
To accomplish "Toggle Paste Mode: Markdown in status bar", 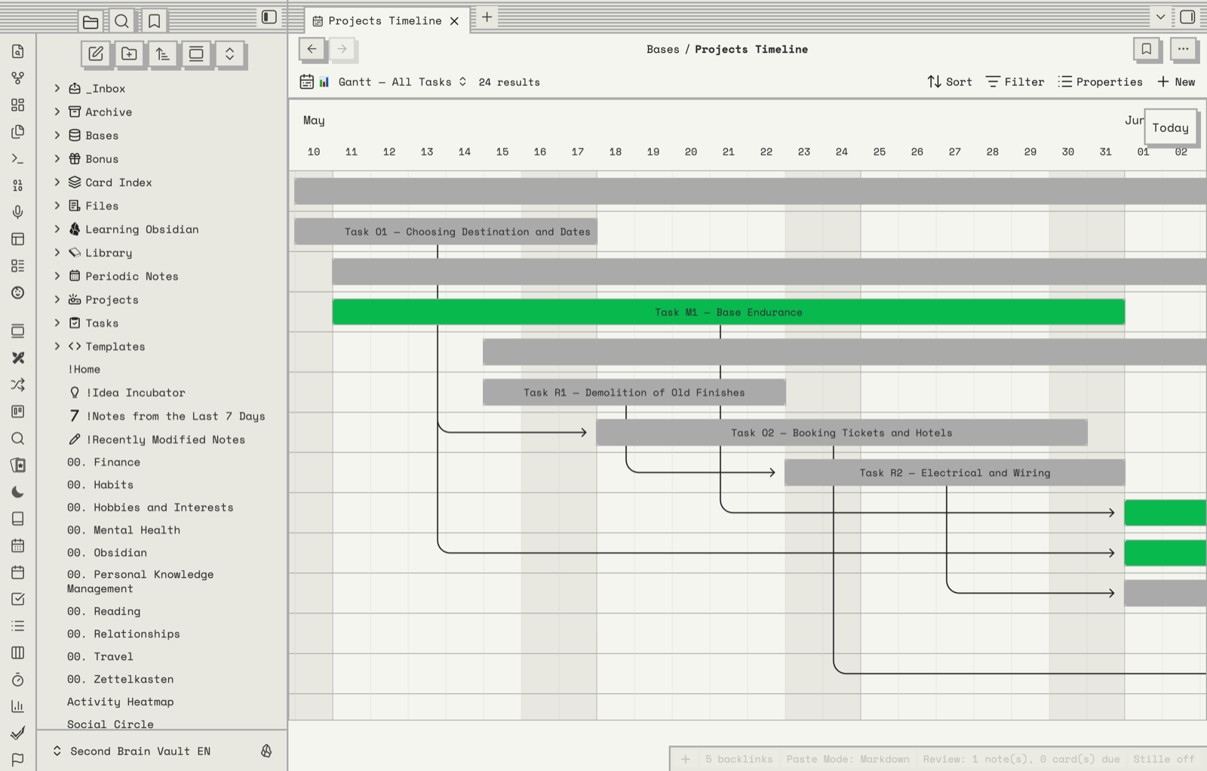I will point(847,759).
